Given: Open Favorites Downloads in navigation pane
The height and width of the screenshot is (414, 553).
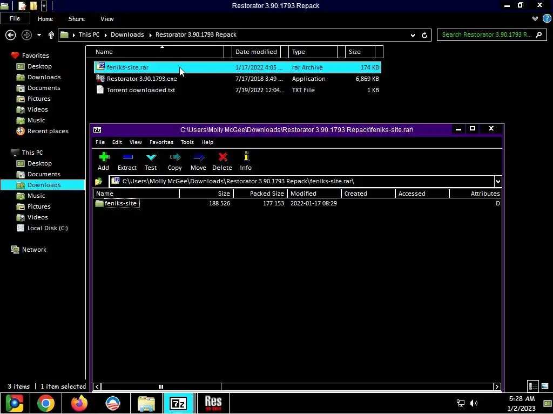Looking at the screenshot, I should pos(44,77).
